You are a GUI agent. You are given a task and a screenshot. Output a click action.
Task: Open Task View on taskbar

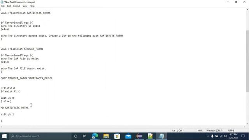84,136
